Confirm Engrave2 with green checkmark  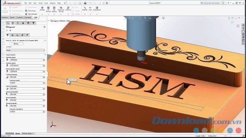7,30
